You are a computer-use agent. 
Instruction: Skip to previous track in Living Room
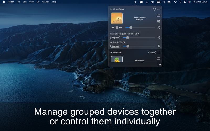pyautogui.click(x=113, y=28)
